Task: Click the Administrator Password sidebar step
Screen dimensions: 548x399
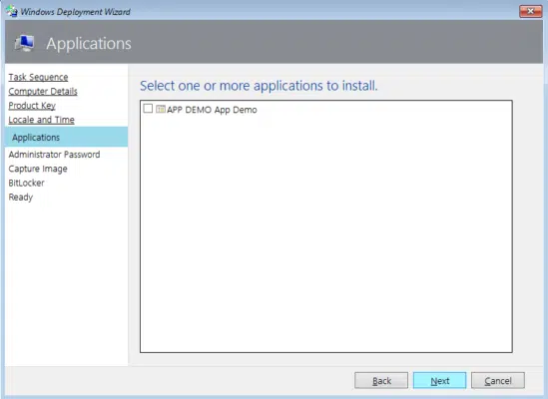Action: pyautogui.click(x=54, y=155)
